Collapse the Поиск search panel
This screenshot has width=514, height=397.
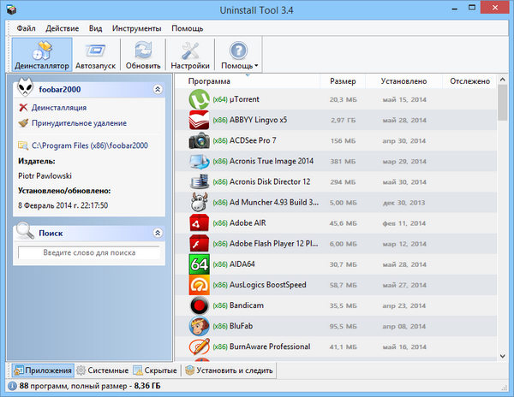tap(157, 233)
